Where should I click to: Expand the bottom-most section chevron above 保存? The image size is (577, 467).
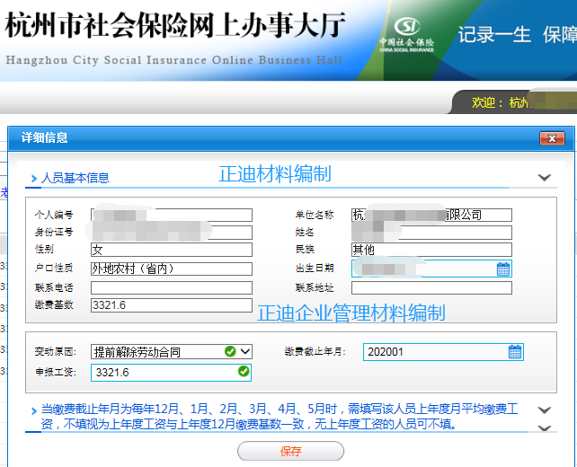coord(544,429)
